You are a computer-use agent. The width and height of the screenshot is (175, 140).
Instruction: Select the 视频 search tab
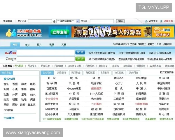pos(52,45)
